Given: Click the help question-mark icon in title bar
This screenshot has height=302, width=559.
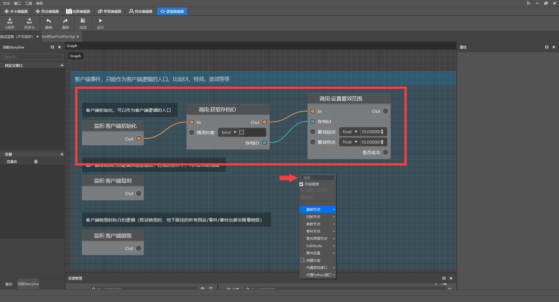Looking at the screenshot, I should coord(528,3).
